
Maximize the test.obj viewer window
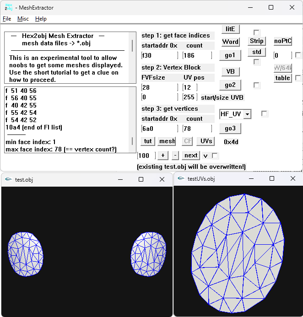point(141,179)
